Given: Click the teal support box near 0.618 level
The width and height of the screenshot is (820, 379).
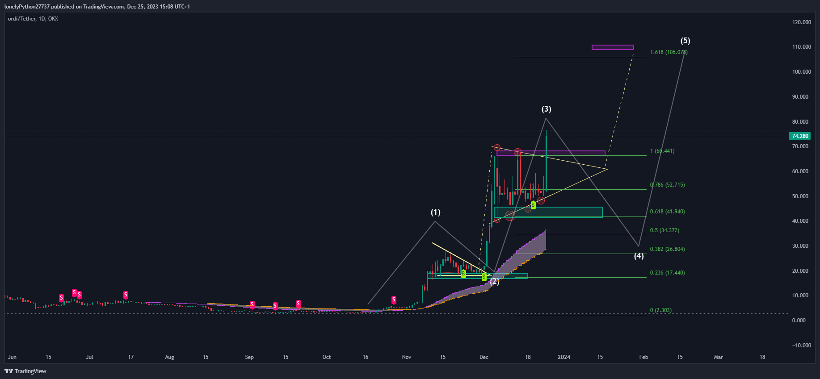Looking at the screenshot, I should coord(548,212).
